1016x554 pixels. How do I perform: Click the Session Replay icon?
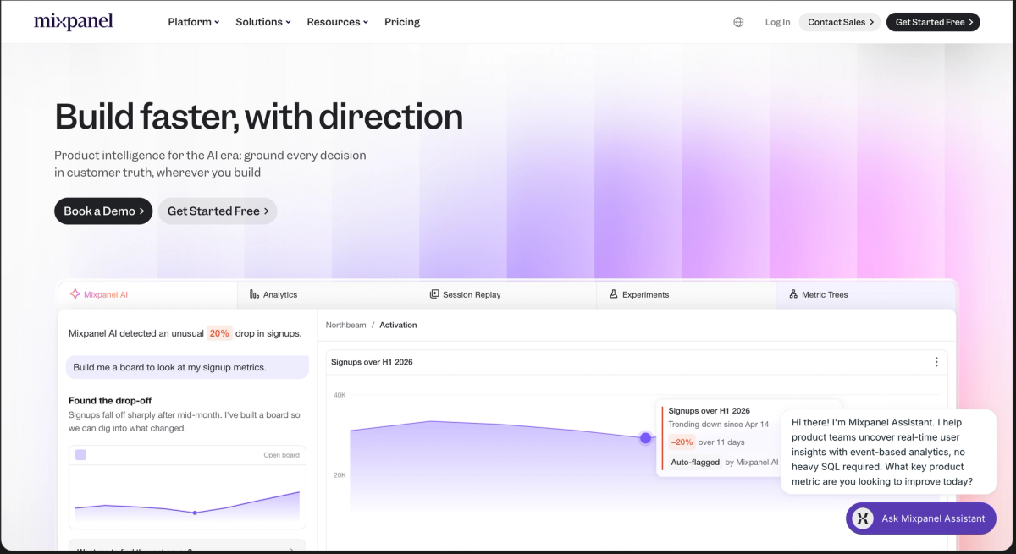click(x=434, y=294)
